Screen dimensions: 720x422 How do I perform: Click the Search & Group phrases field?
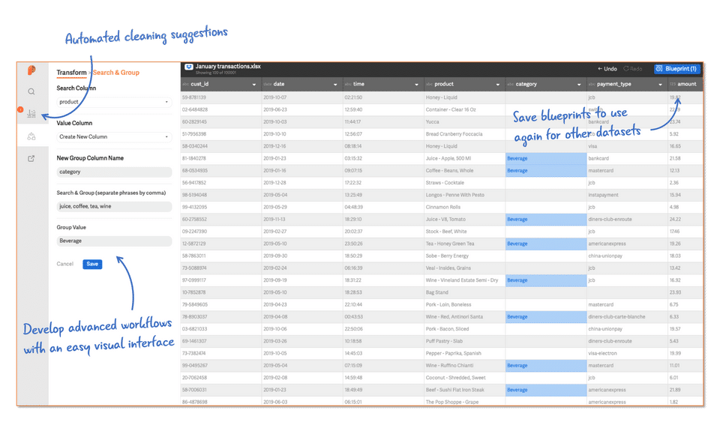pos(114,206)
